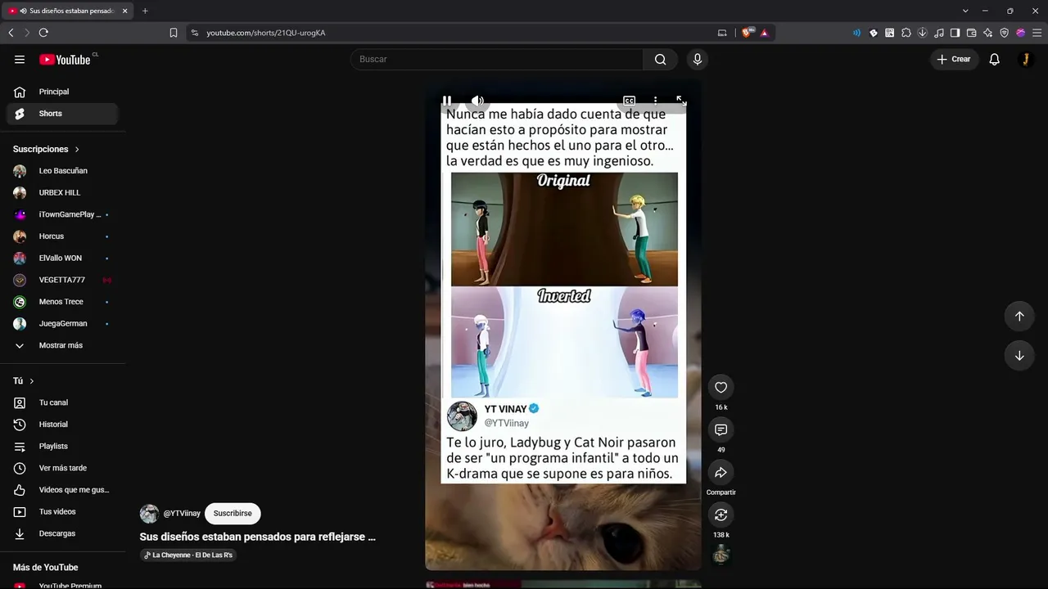The height and width of the screenshot is (589, 1048).
Task: Open Principal in the sidebar
Action: (62, 92)
